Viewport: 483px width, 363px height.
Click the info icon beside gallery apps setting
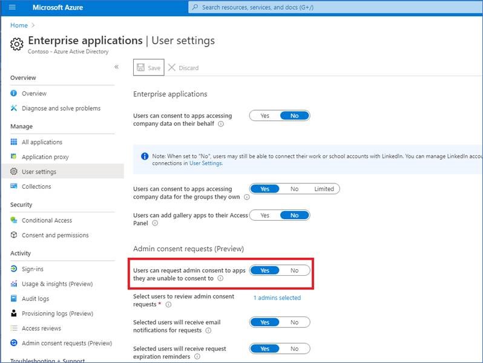point(155,223)
